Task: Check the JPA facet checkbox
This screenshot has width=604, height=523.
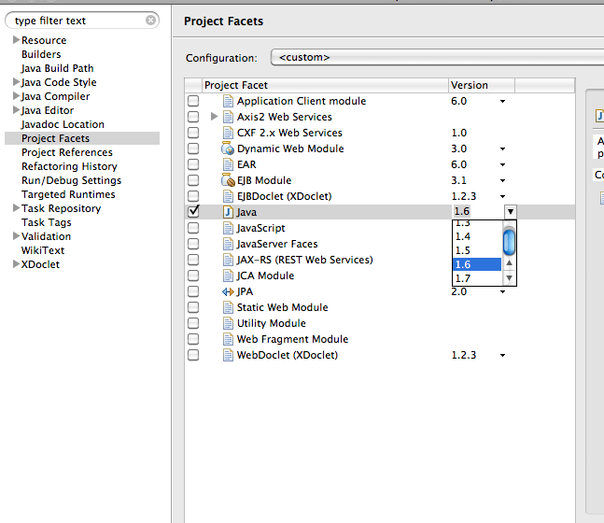Action: point(193,291)
